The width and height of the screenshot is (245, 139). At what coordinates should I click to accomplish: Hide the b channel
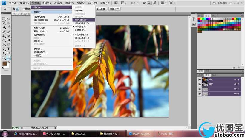[x=200, y=94]
